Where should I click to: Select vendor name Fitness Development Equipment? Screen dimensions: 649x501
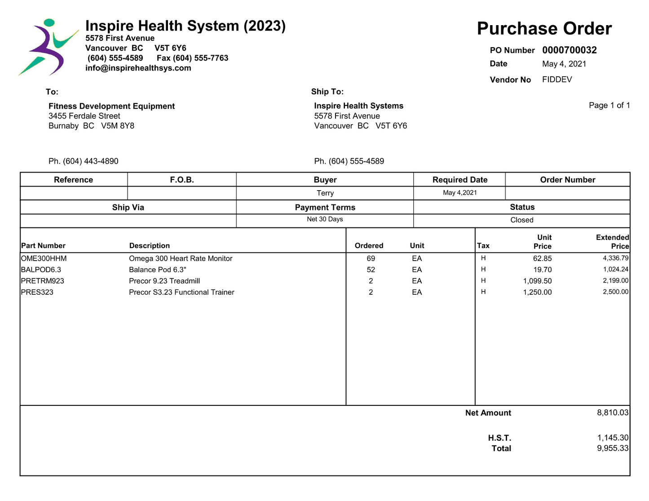pos(112,106)
